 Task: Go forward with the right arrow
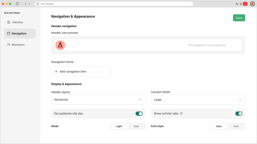(30, 4)
